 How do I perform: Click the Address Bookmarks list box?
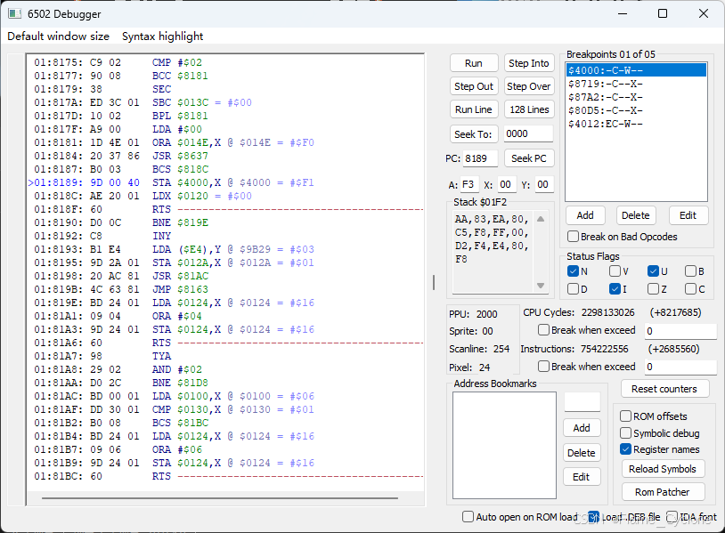504,445
